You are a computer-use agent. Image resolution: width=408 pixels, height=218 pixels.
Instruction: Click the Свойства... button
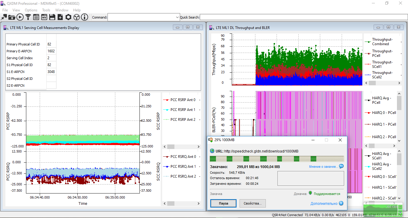click(x=252, y=203)
